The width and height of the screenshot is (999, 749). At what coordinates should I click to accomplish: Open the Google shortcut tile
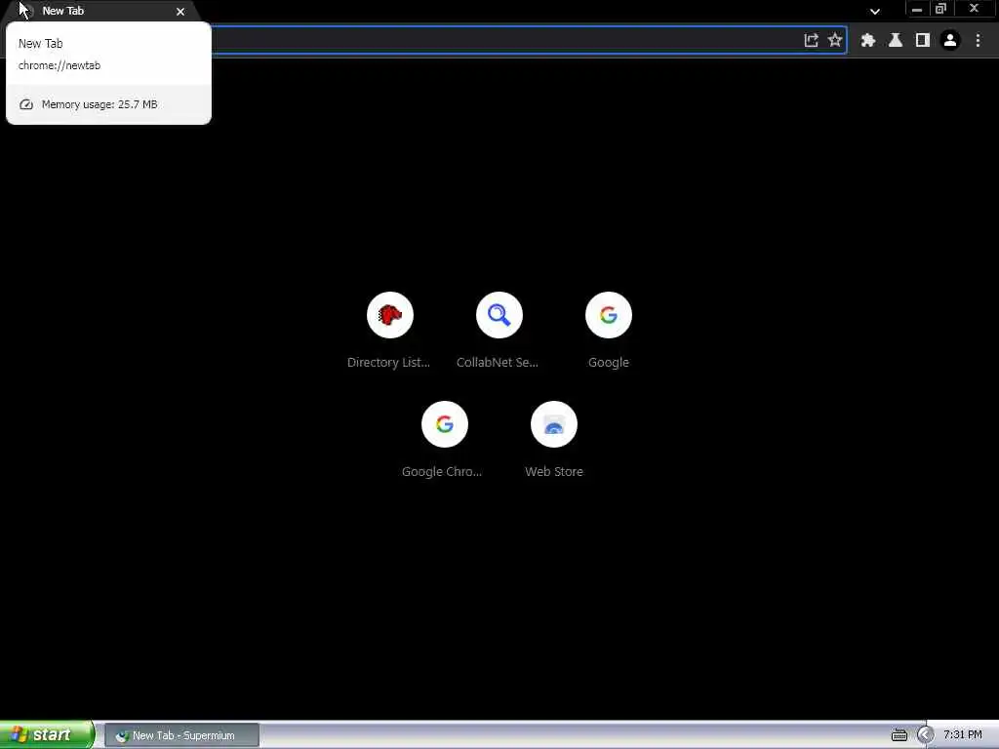tap(609, 330)
